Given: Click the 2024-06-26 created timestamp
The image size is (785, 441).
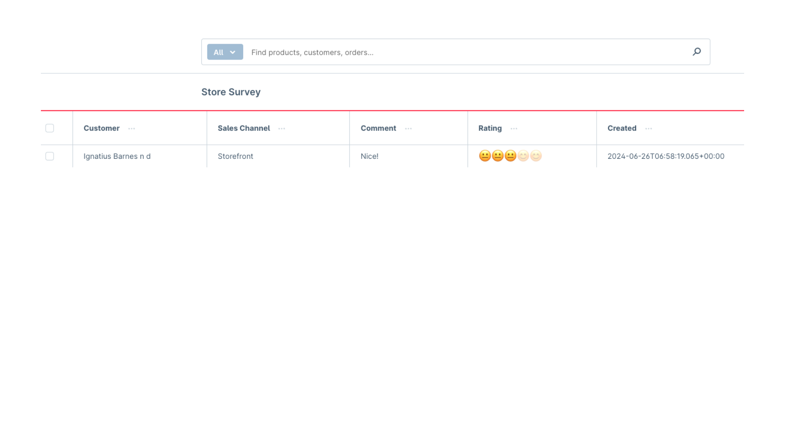Looking at the screenshot, I should [666, 156].
